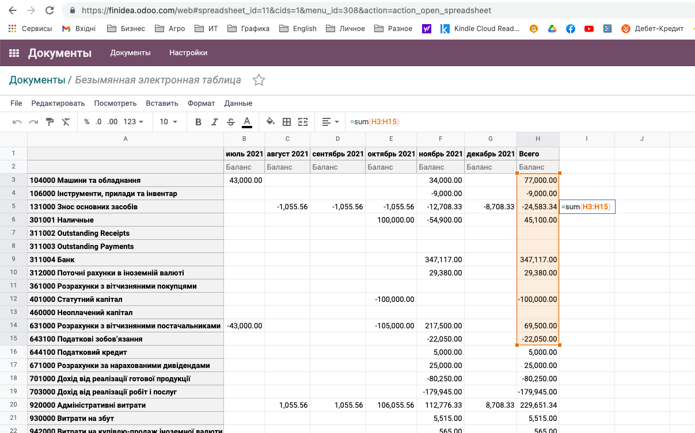Viewport: 695px width, 433px height.
Task: Toggle italic formatting
Action: (215, 122)
